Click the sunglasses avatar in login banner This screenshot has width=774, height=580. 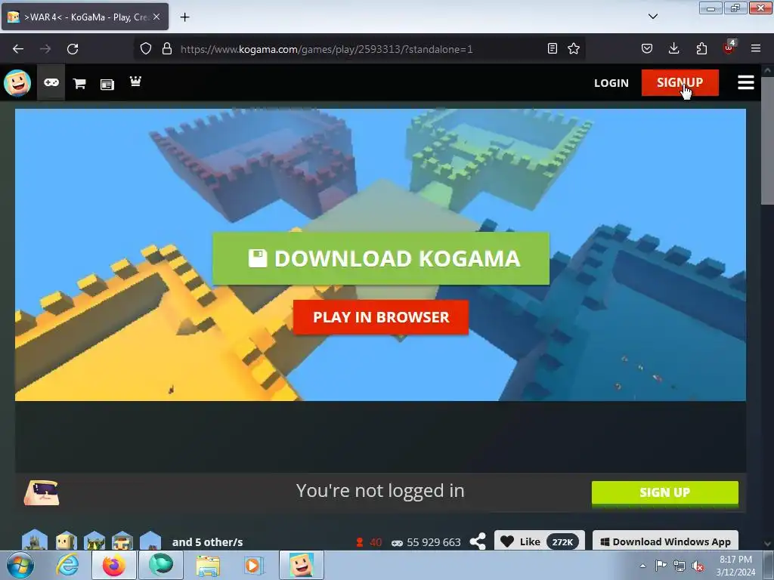tap(42, 492)
